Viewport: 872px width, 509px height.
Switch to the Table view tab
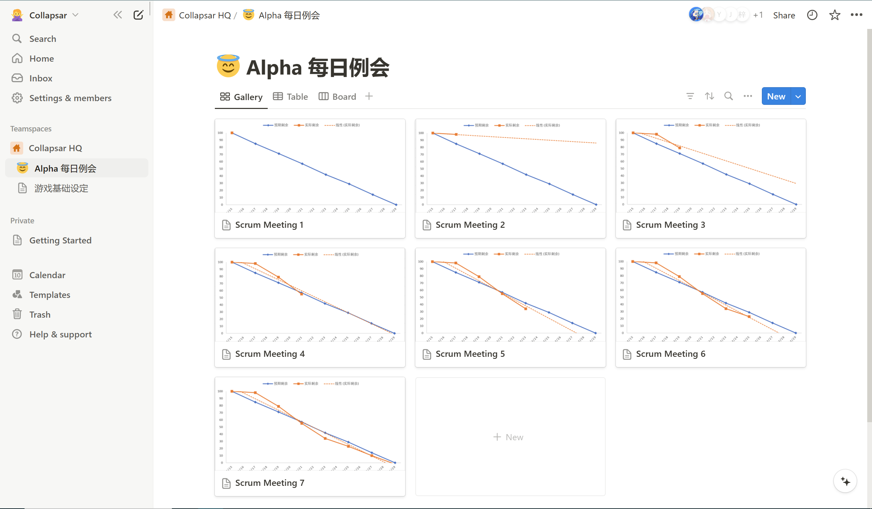290,96
